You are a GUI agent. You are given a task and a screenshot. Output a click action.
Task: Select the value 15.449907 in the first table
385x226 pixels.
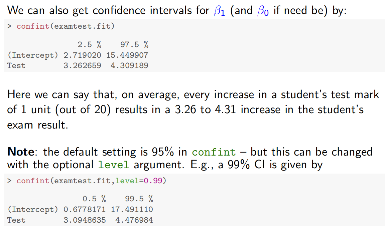(x=127, y=55)
